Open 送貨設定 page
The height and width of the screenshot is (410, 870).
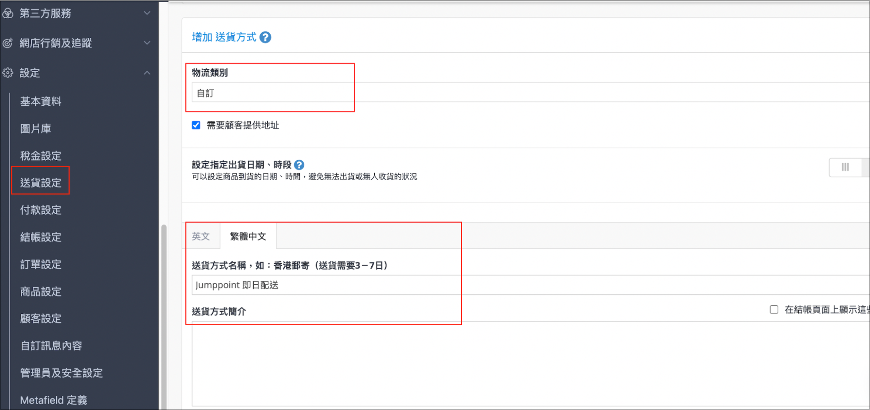[x=41, y=183]
